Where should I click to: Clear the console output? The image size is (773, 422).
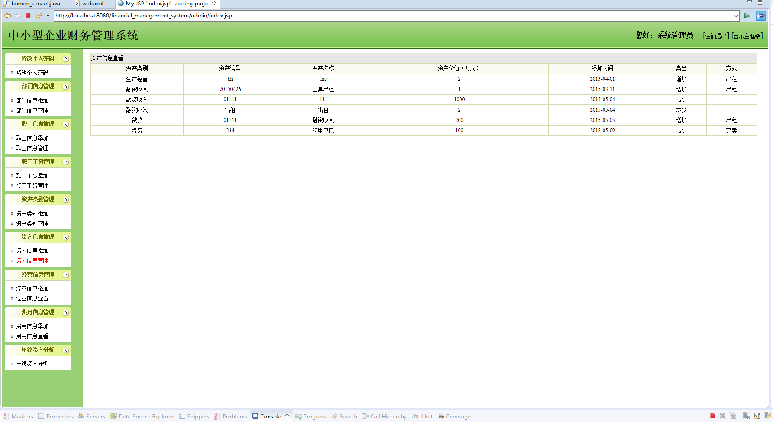[747, 416]
